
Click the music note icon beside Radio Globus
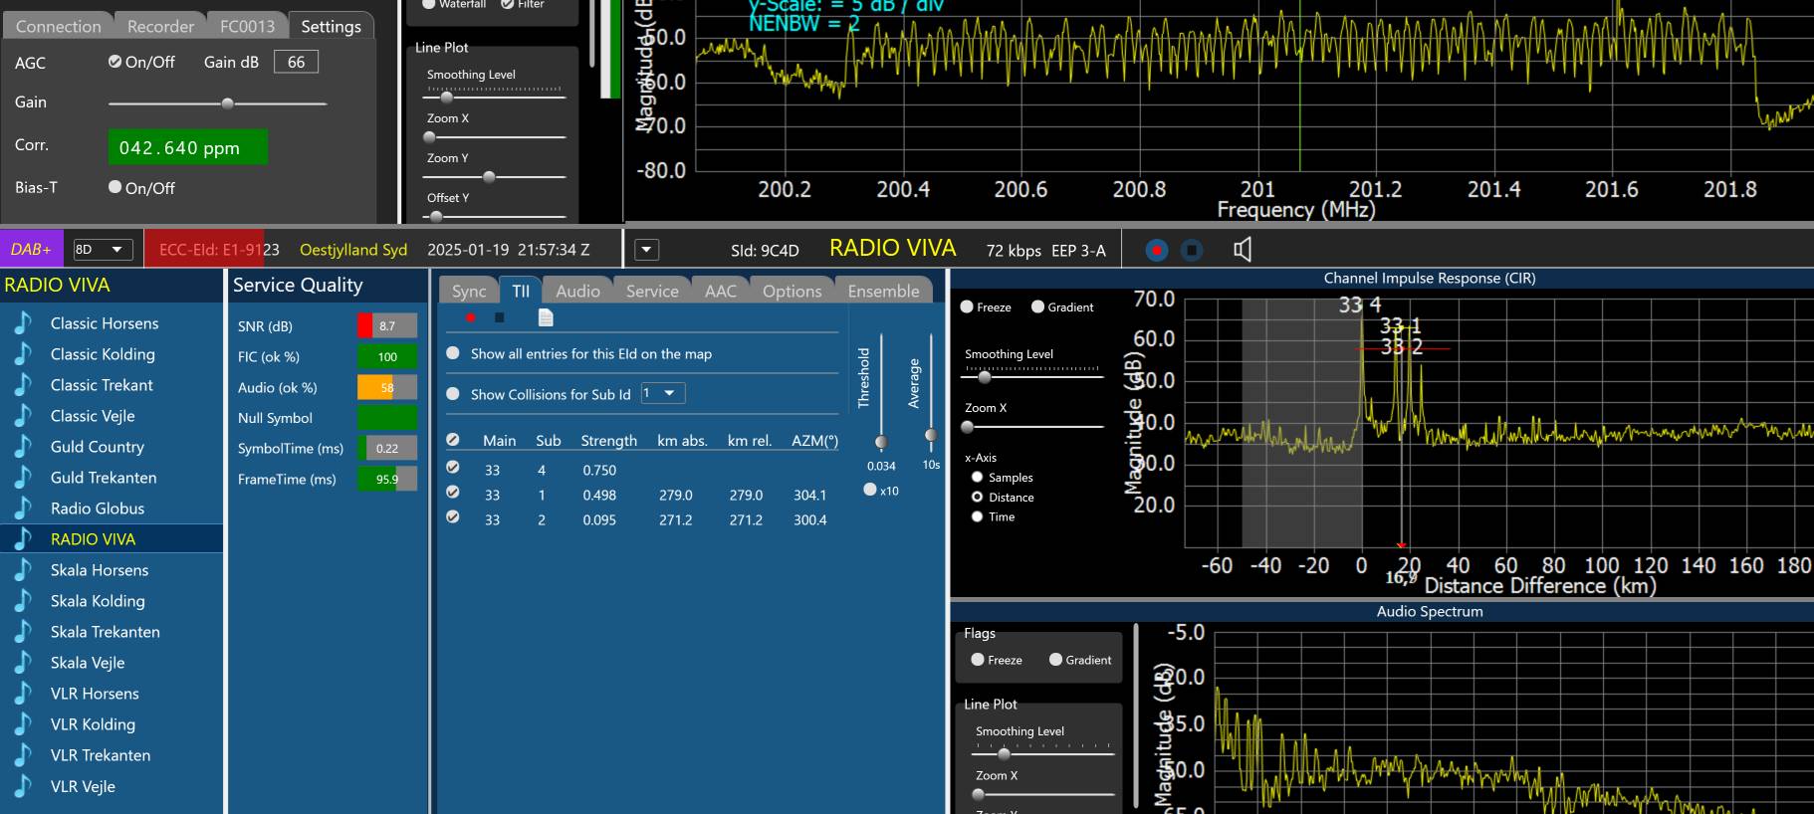[23, 509]
